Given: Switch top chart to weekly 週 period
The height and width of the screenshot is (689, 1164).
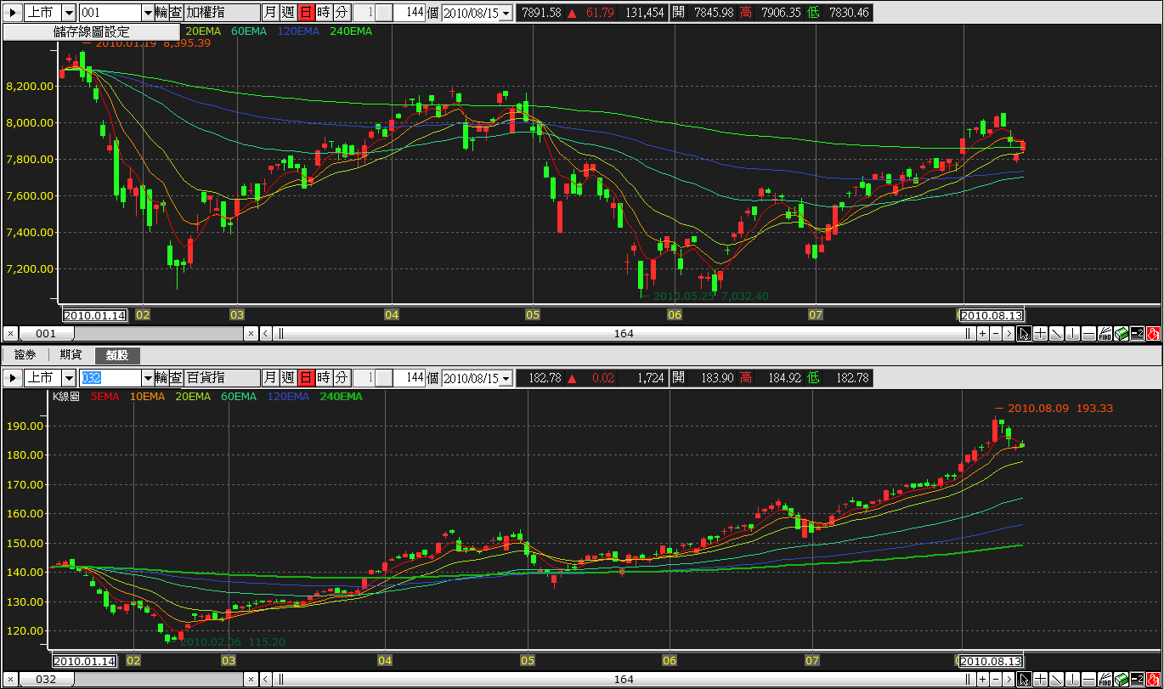Looking at the screenshot, I should 288,13.
